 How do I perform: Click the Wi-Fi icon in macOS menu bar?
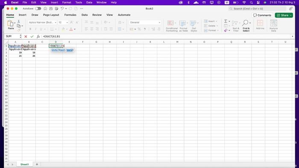tap(244, 3)
